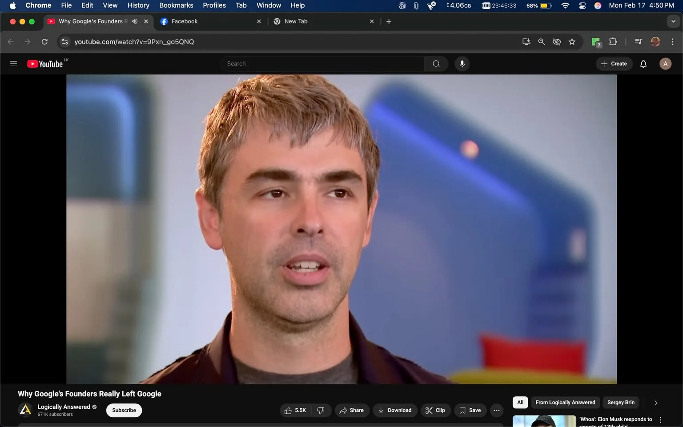This screenshot has height=427, width=683.
Task: Open the YouTube notifications bell
Action: (643, 64)
